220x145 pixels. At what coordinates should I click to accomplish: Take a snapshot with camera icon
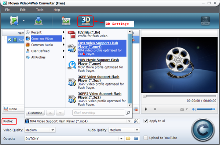[182, 109]
